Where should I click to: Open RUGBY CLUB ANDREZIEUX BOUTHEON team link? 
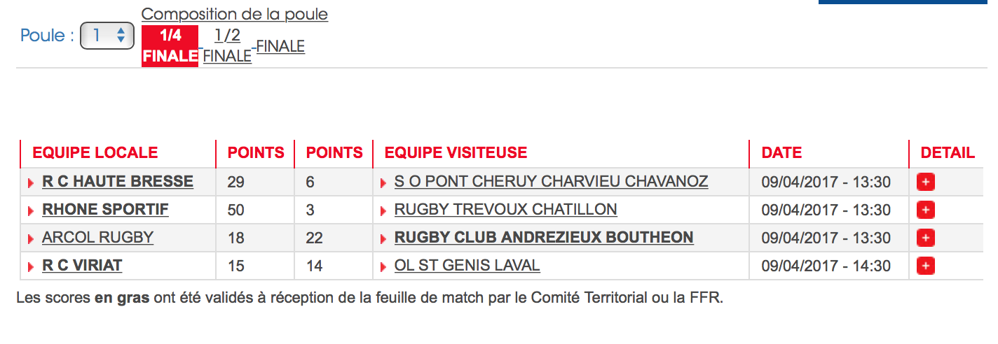[x=544, y=238]
